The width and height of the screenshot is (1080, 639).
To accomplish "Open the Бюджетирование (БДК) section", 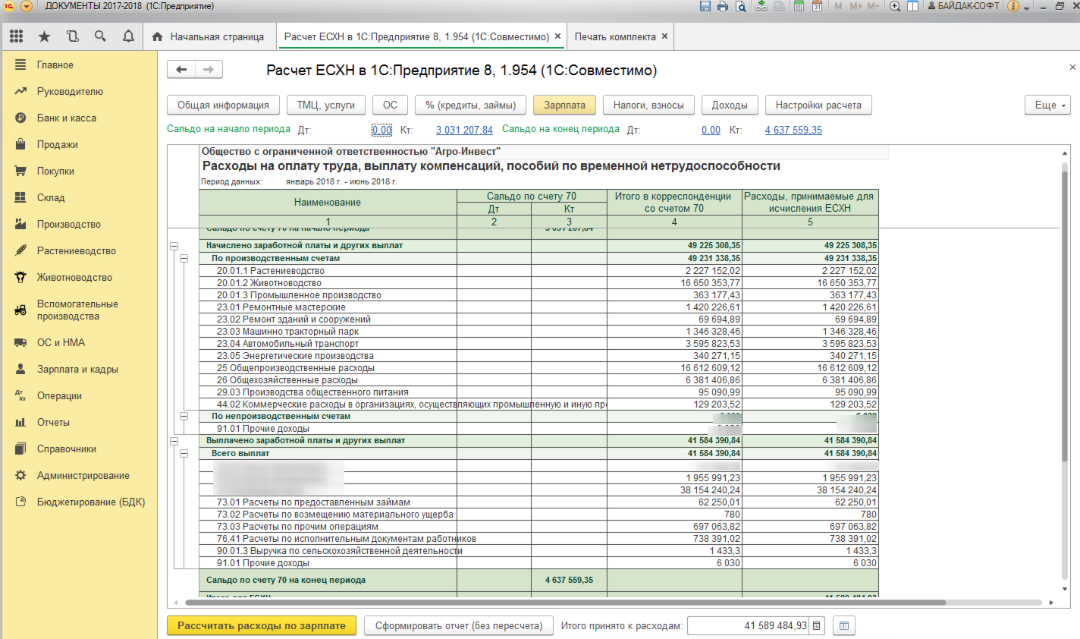I will pyautogui.click(x=90, y=502).
